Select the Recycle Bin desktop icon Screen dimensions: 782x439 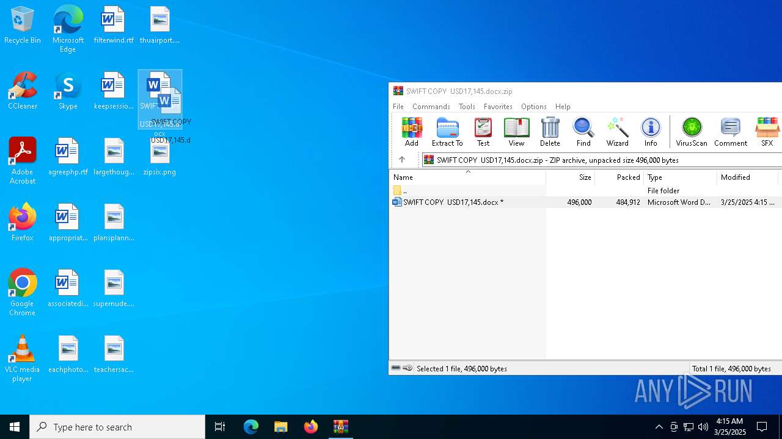click(x=23, y=26)
